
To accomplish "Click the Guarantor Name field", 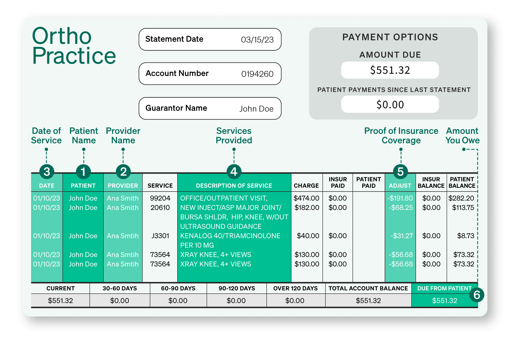I will click(x=210, y=108).
